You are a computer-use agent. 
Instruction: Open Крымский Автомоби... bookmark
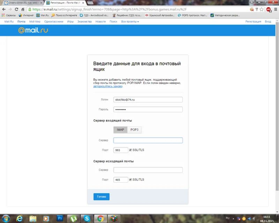[x=160, y=15]
